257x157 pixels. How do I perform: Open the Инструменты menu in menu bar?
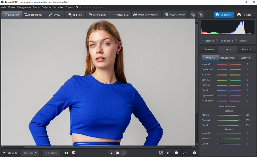24,7
